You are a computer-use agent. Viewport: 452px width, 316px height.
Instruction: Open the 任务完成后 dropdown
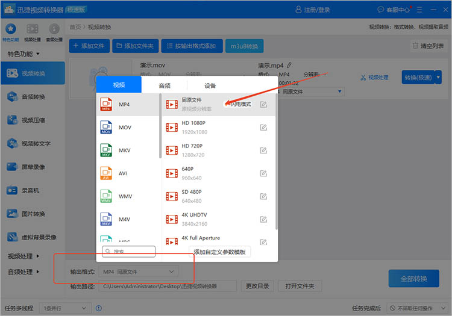click(x=417, y=308)
